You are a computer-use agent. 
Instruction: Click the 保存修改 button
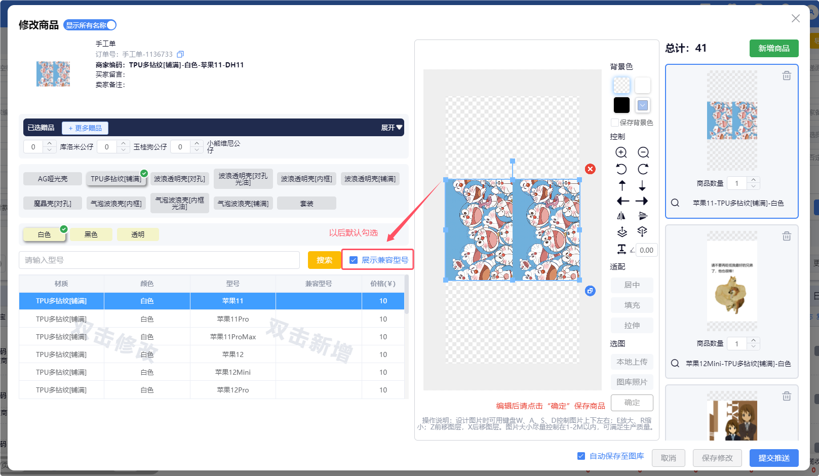tap(717, 458)
